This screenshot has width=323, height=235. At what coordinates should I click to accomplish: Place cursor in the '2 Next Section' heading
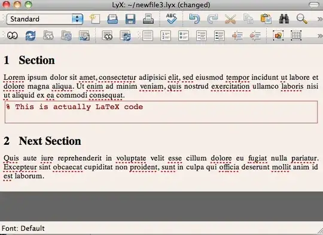pos(42,141)
